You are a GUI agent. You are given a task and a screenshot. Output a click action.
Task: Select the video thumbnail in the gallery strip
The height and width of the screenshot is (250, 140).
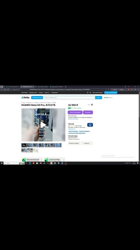click(x=24, y=145)
